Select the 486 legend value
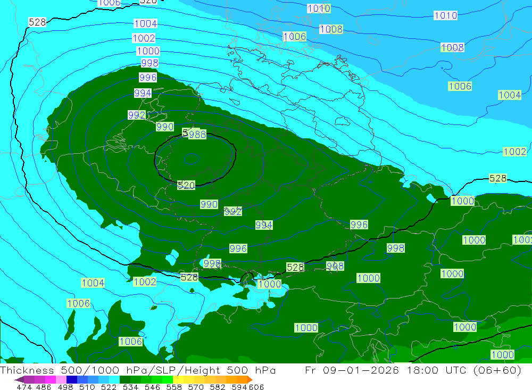Screen dimensions: 532x390 [x=44, y=387]
